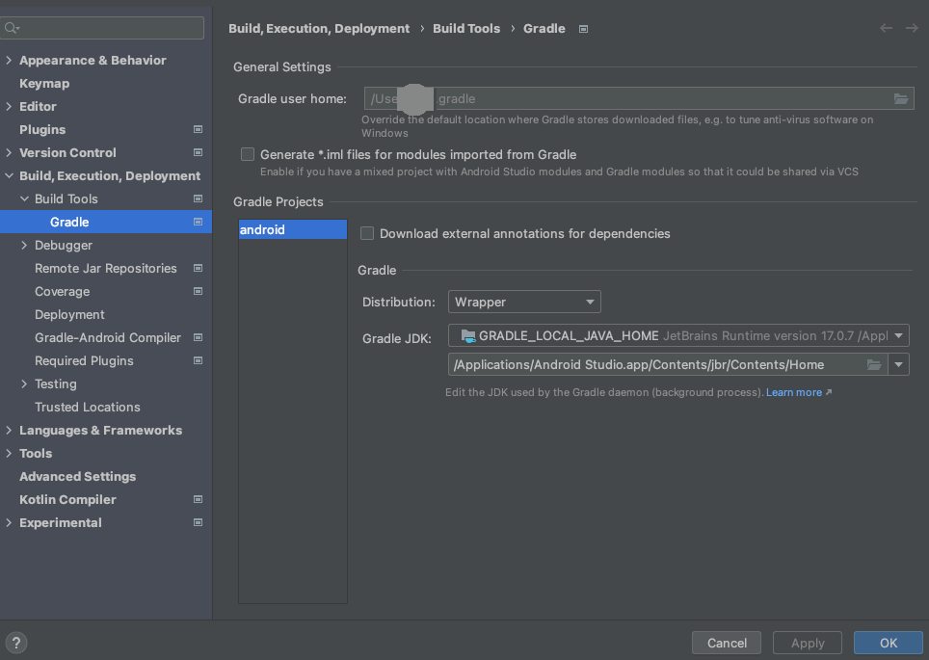Click project-level icon next to Version Control

pyautogui.click(x=198, y=152)
